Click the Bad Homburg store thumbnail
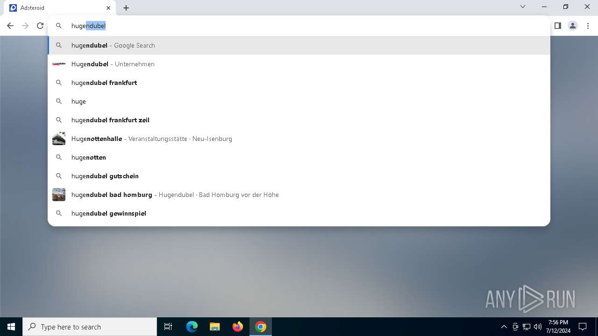Viewport: 598px width, 336px height. (59, 195)
